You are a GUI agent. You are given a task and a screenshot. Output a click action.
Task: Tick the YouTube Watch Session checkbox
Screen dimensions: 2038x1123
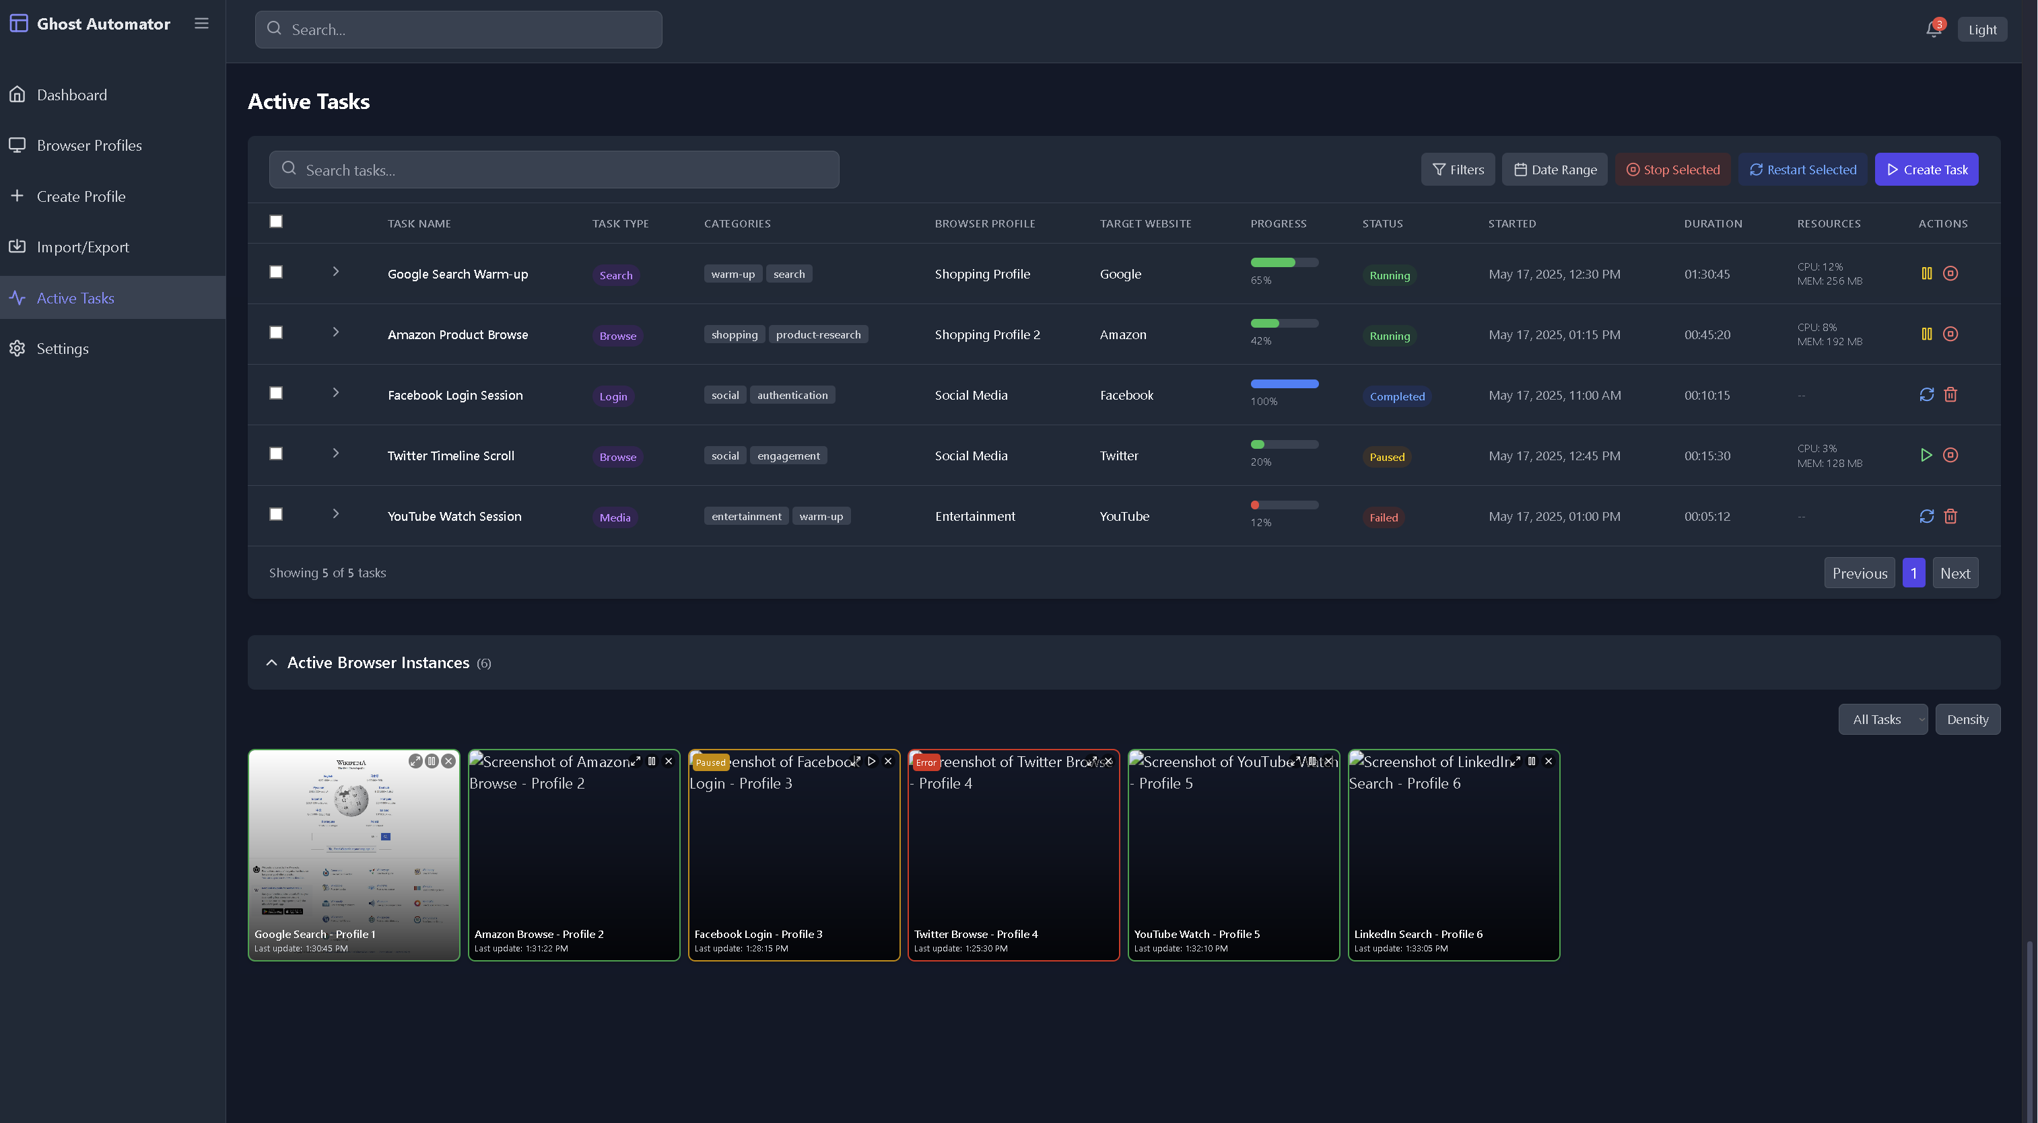click(276, 514)
